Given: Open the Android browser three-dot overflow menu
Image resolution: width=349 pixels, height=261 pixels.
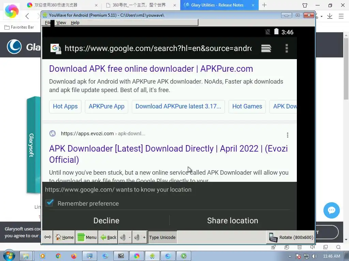Looking at the screenshot, I should 287,48.
